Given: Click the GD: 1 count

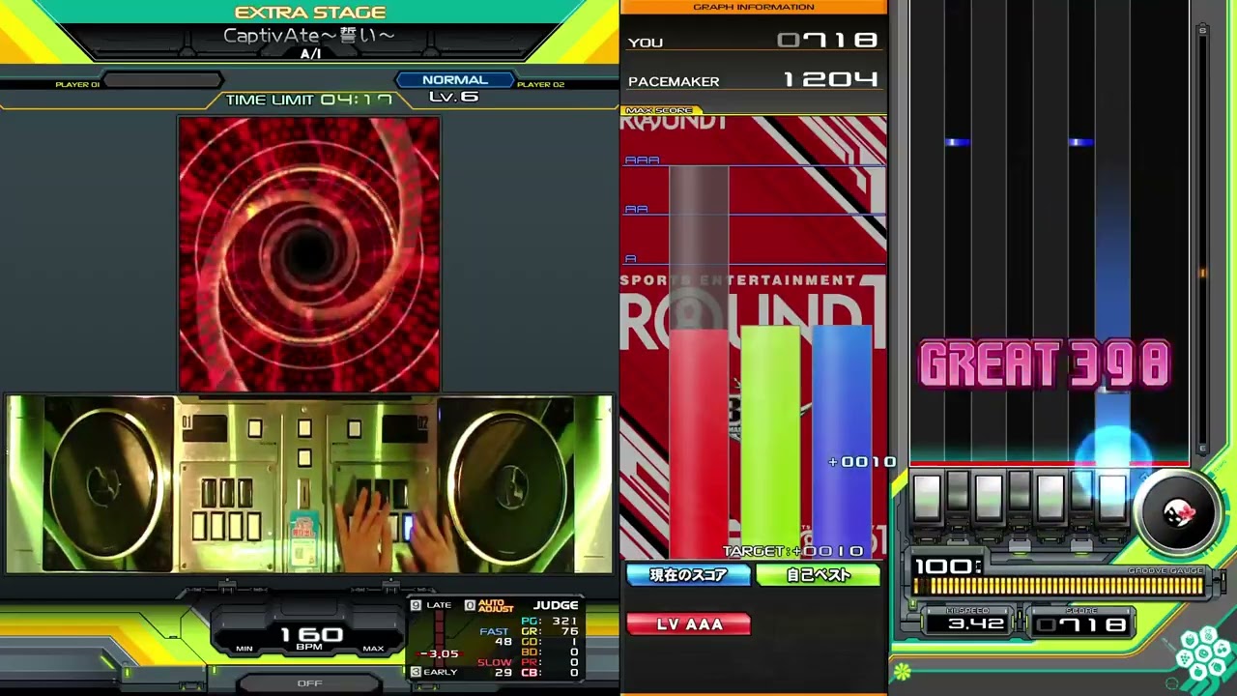Looking at the screenshot, I should coord(550,642).
